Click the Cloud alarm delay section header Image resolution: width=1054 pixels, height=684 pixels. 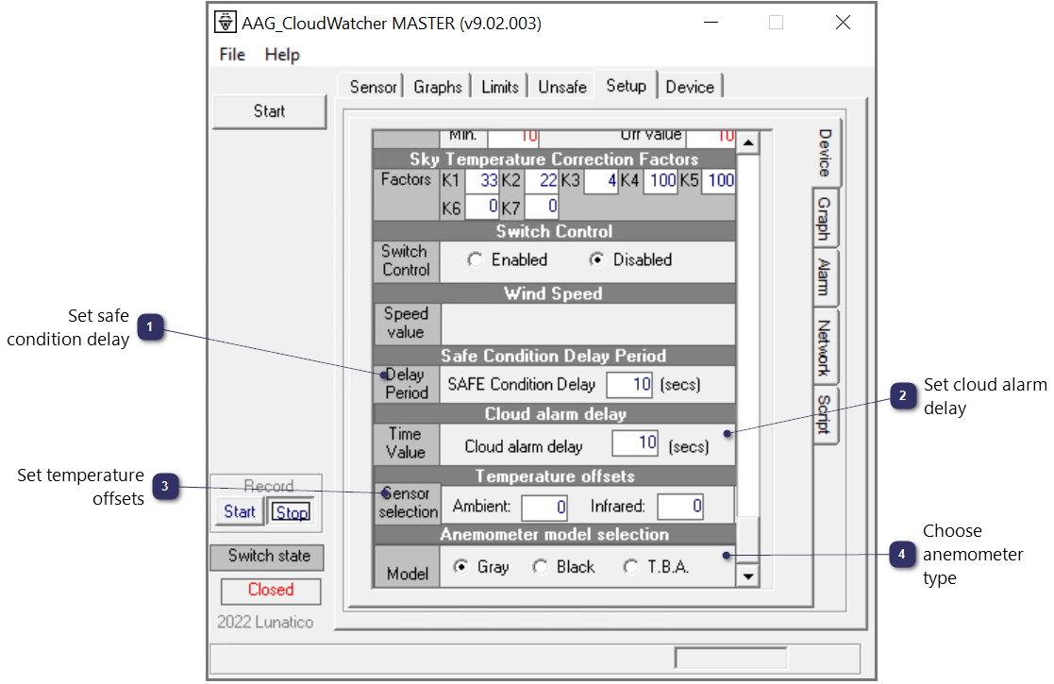pos(554,414)
